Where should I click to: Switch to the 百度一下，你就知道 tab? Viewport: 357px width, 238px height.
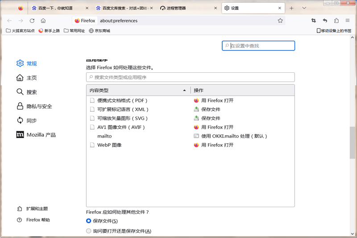point(60,8)
